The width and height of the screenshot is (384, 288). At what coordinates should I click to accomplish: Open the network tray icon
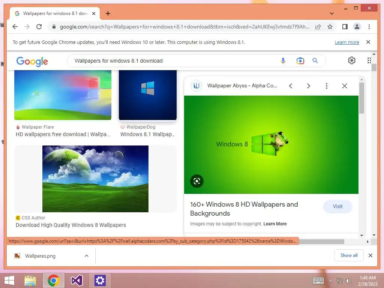click(x=340, y=280)
